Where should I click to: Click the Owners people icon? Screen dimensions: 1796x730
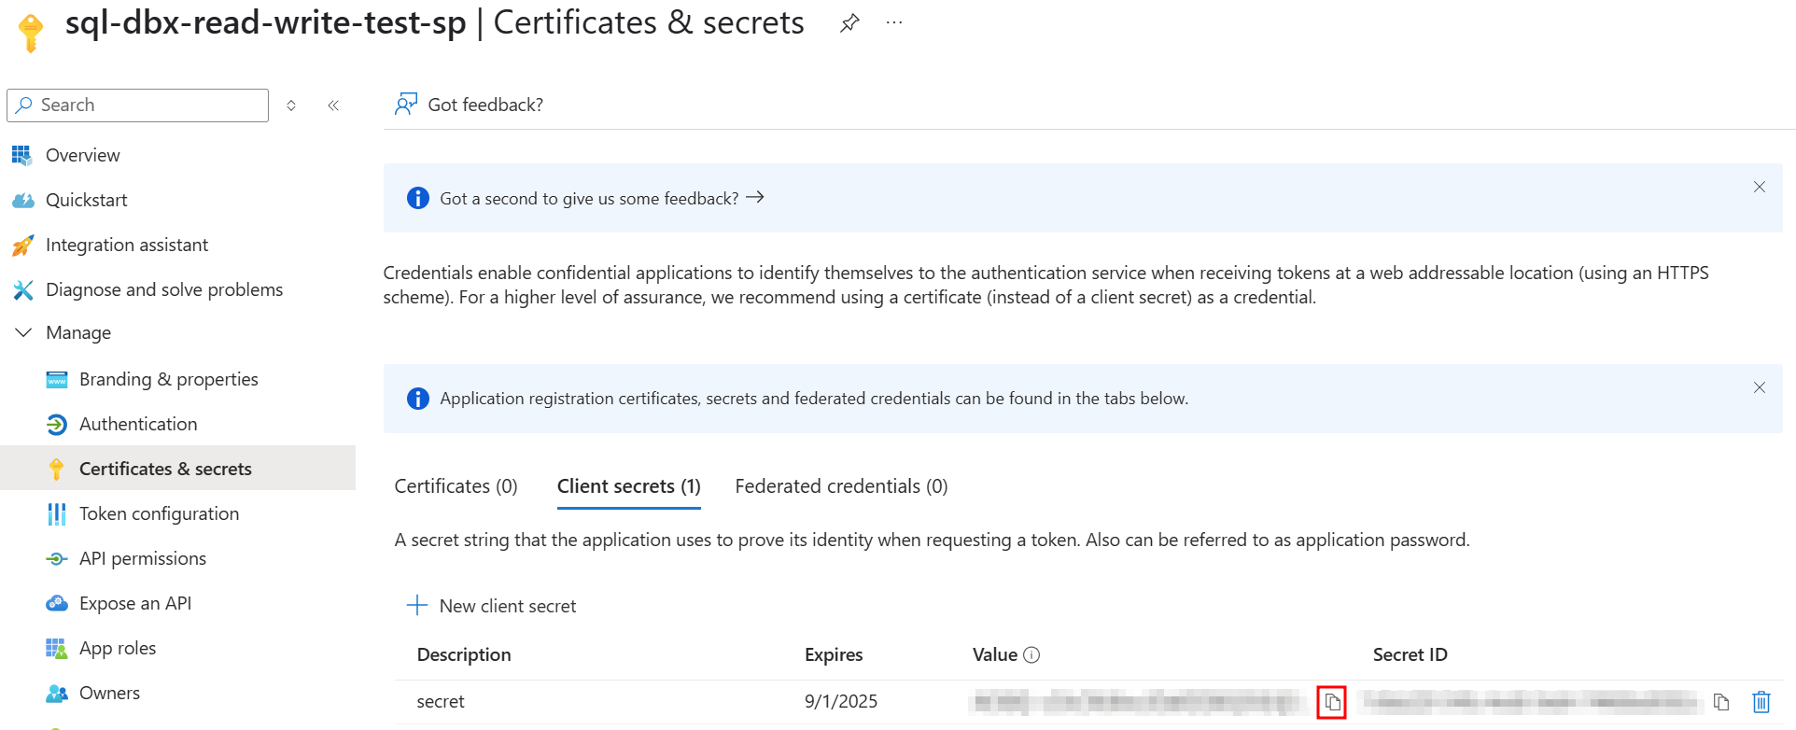pos(57,693)
